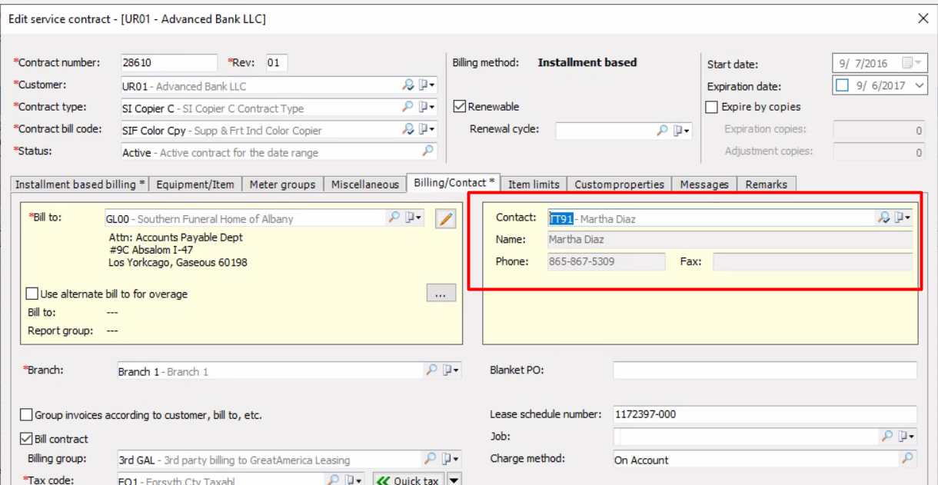Expand the Expiration date dropdown arrow
This screenshot has width=938, height=485.
919,86
